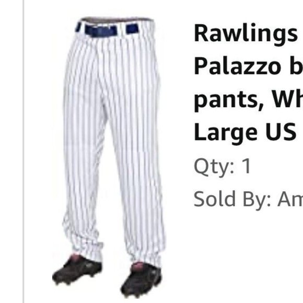Click the gray vertical card border line
303x303 pixels.
(x=24, y=151)
